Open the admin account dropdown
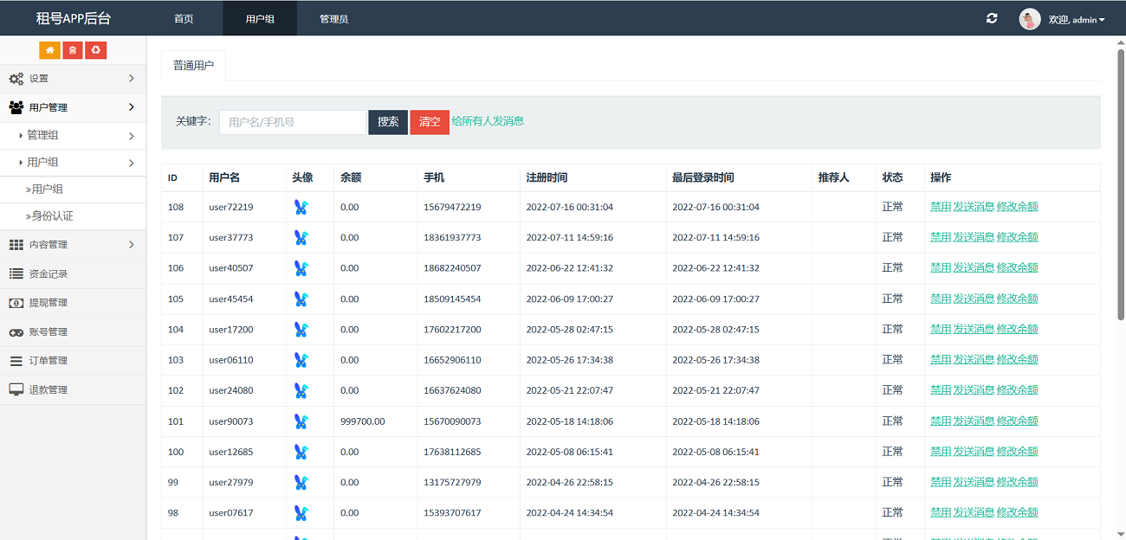Viewport: 1126px width, 540px height. (x=1074, y=18)
